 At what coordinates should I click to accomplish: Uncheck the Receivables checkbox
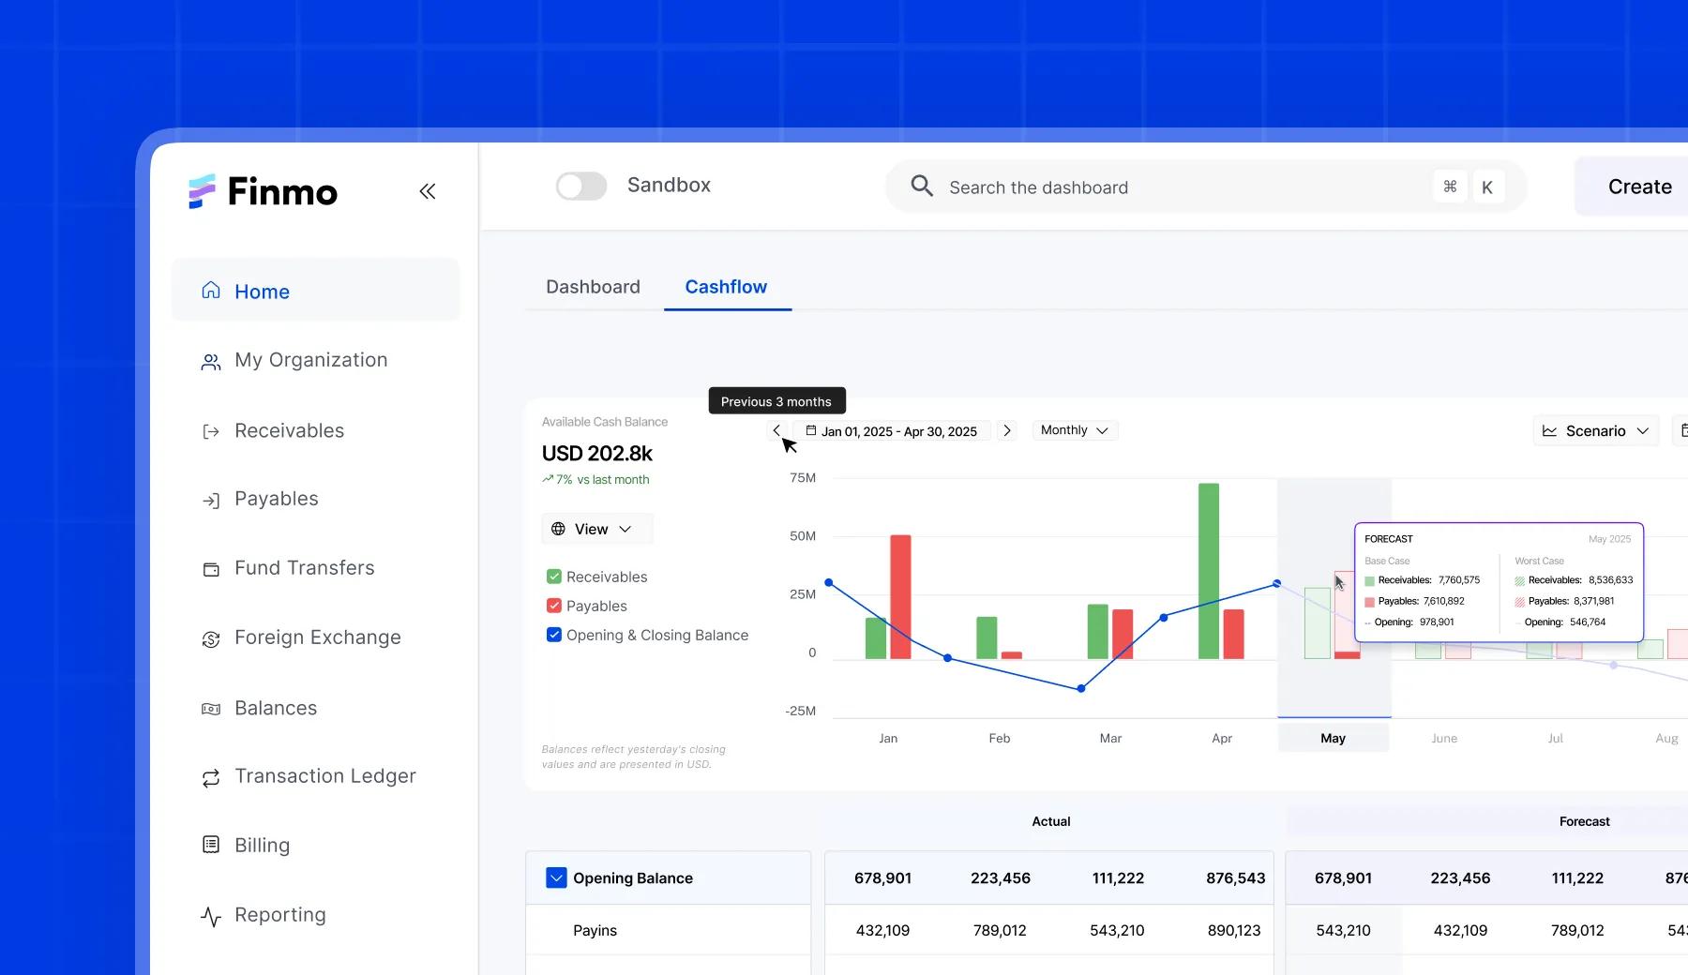pyautogui.click(x=554, y=577)
